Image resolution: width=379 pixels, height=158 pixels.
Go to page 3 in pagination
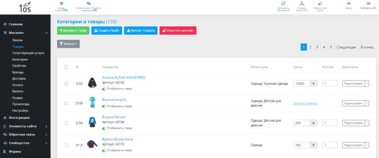(x=317, y=47)
